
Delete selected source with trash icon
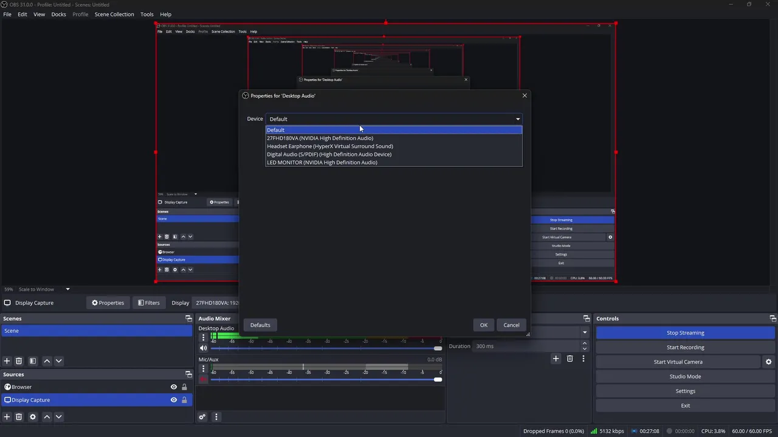pyautogui.click(x=19, y=417)
